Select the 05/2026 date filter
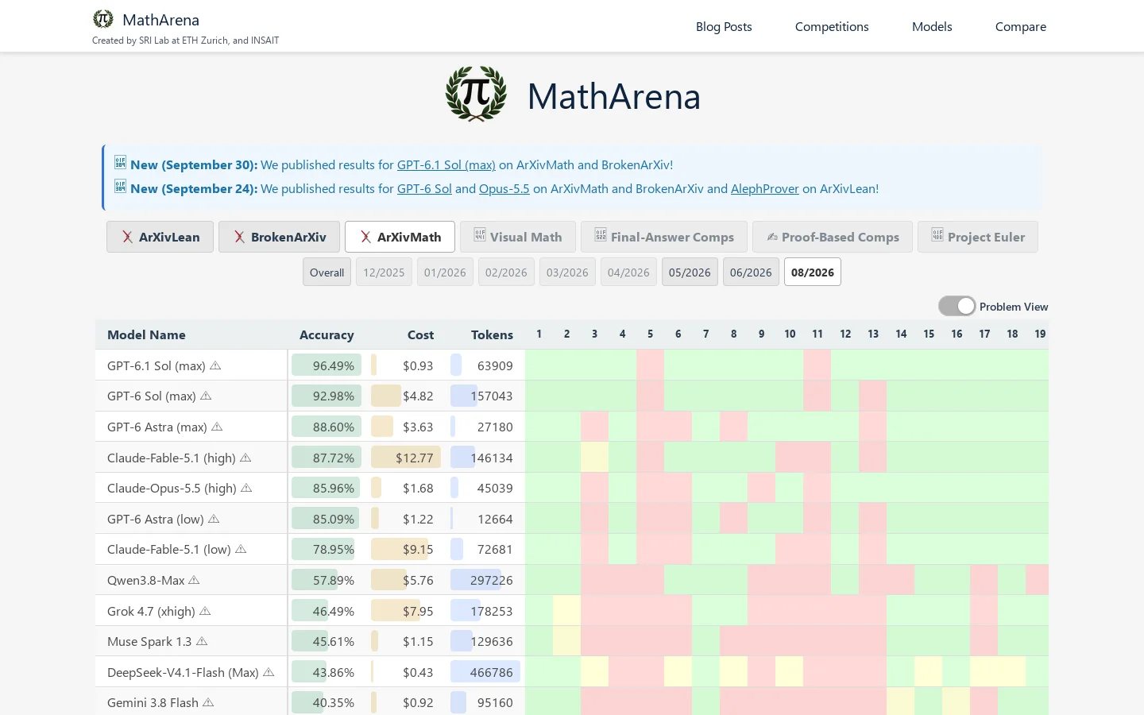This screenshot has height=715, width=1144. click(x=690, y=272)
